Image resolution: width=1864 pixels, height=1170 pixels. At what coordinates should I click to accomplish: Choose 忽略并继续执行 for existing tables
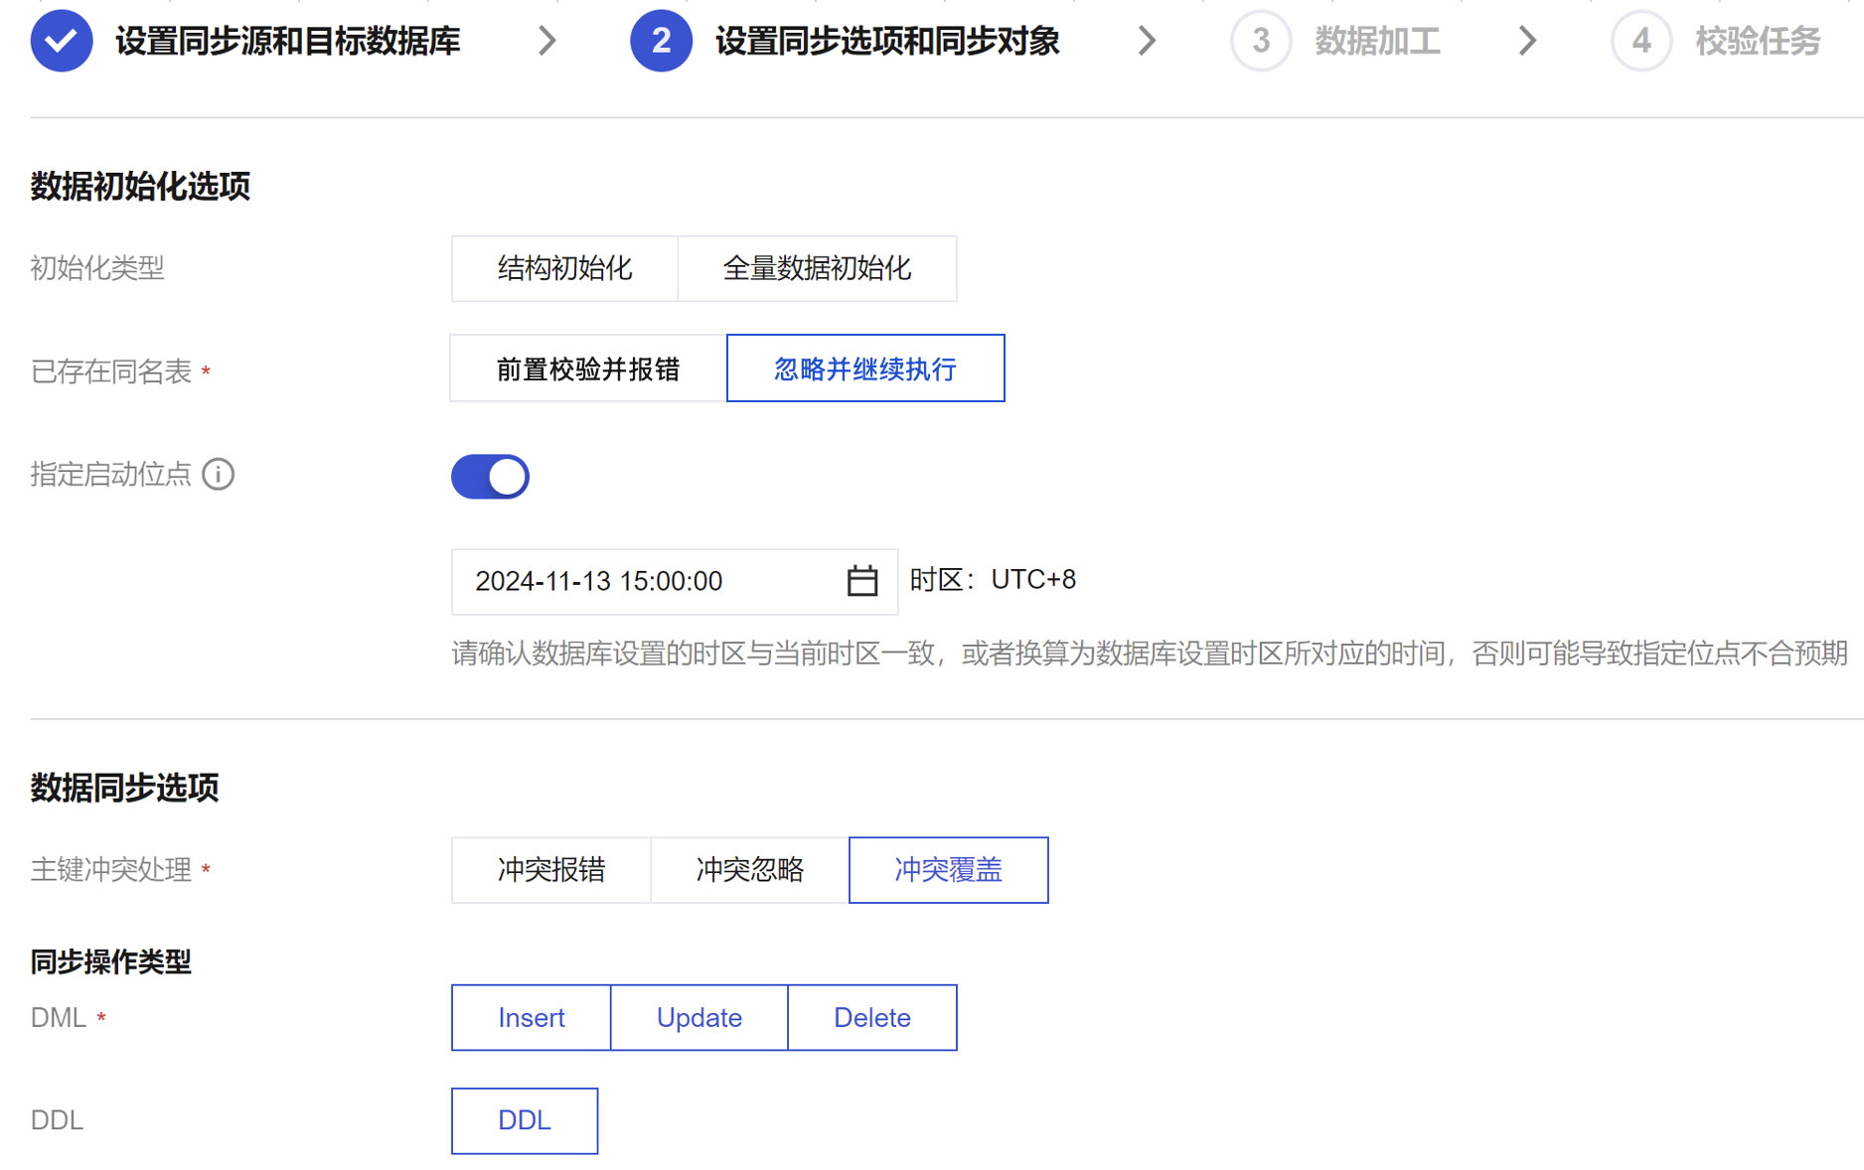pyautogui.click(x=865, y=369)
